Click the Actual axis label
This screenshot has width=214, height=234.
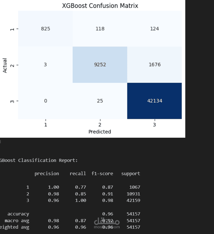tap(5, 65)
